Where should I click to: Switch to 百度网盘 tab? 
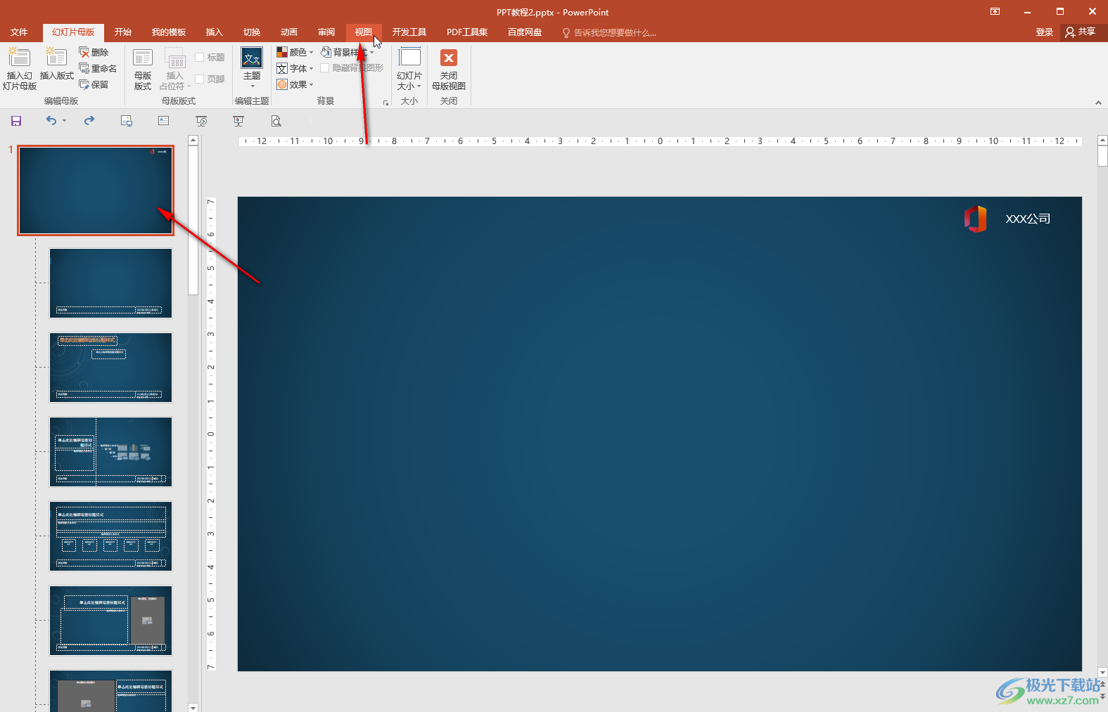[x=525, y=32]
